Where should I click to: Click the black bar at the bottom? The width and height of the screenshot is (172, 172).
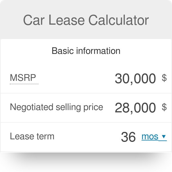point(86,162)
